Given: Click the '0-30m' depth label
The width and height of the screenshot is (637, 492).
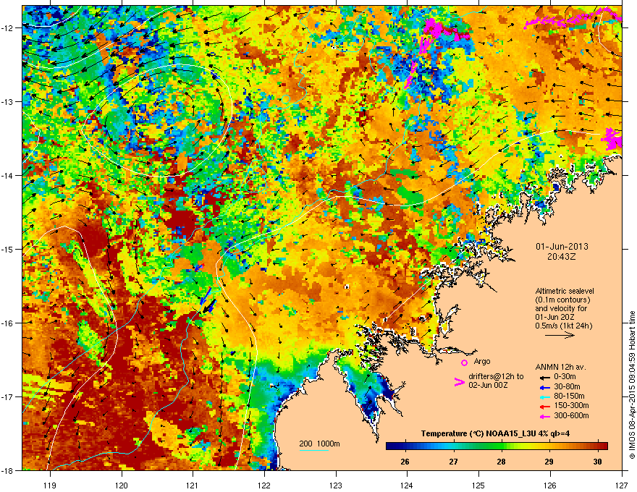Looking at the screenshot, I should click(x=565, y=377).
